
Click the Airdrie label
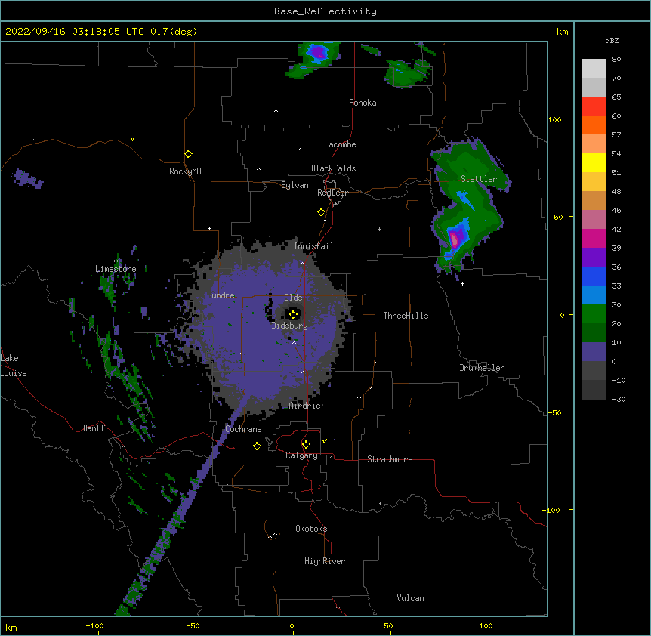pos(305,406)
